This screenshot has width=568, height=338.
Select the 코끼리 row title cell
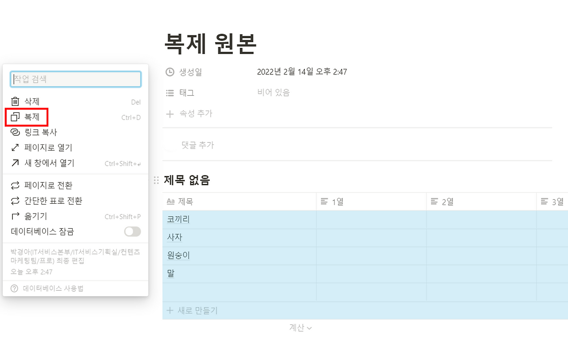[x=178, y=219]
